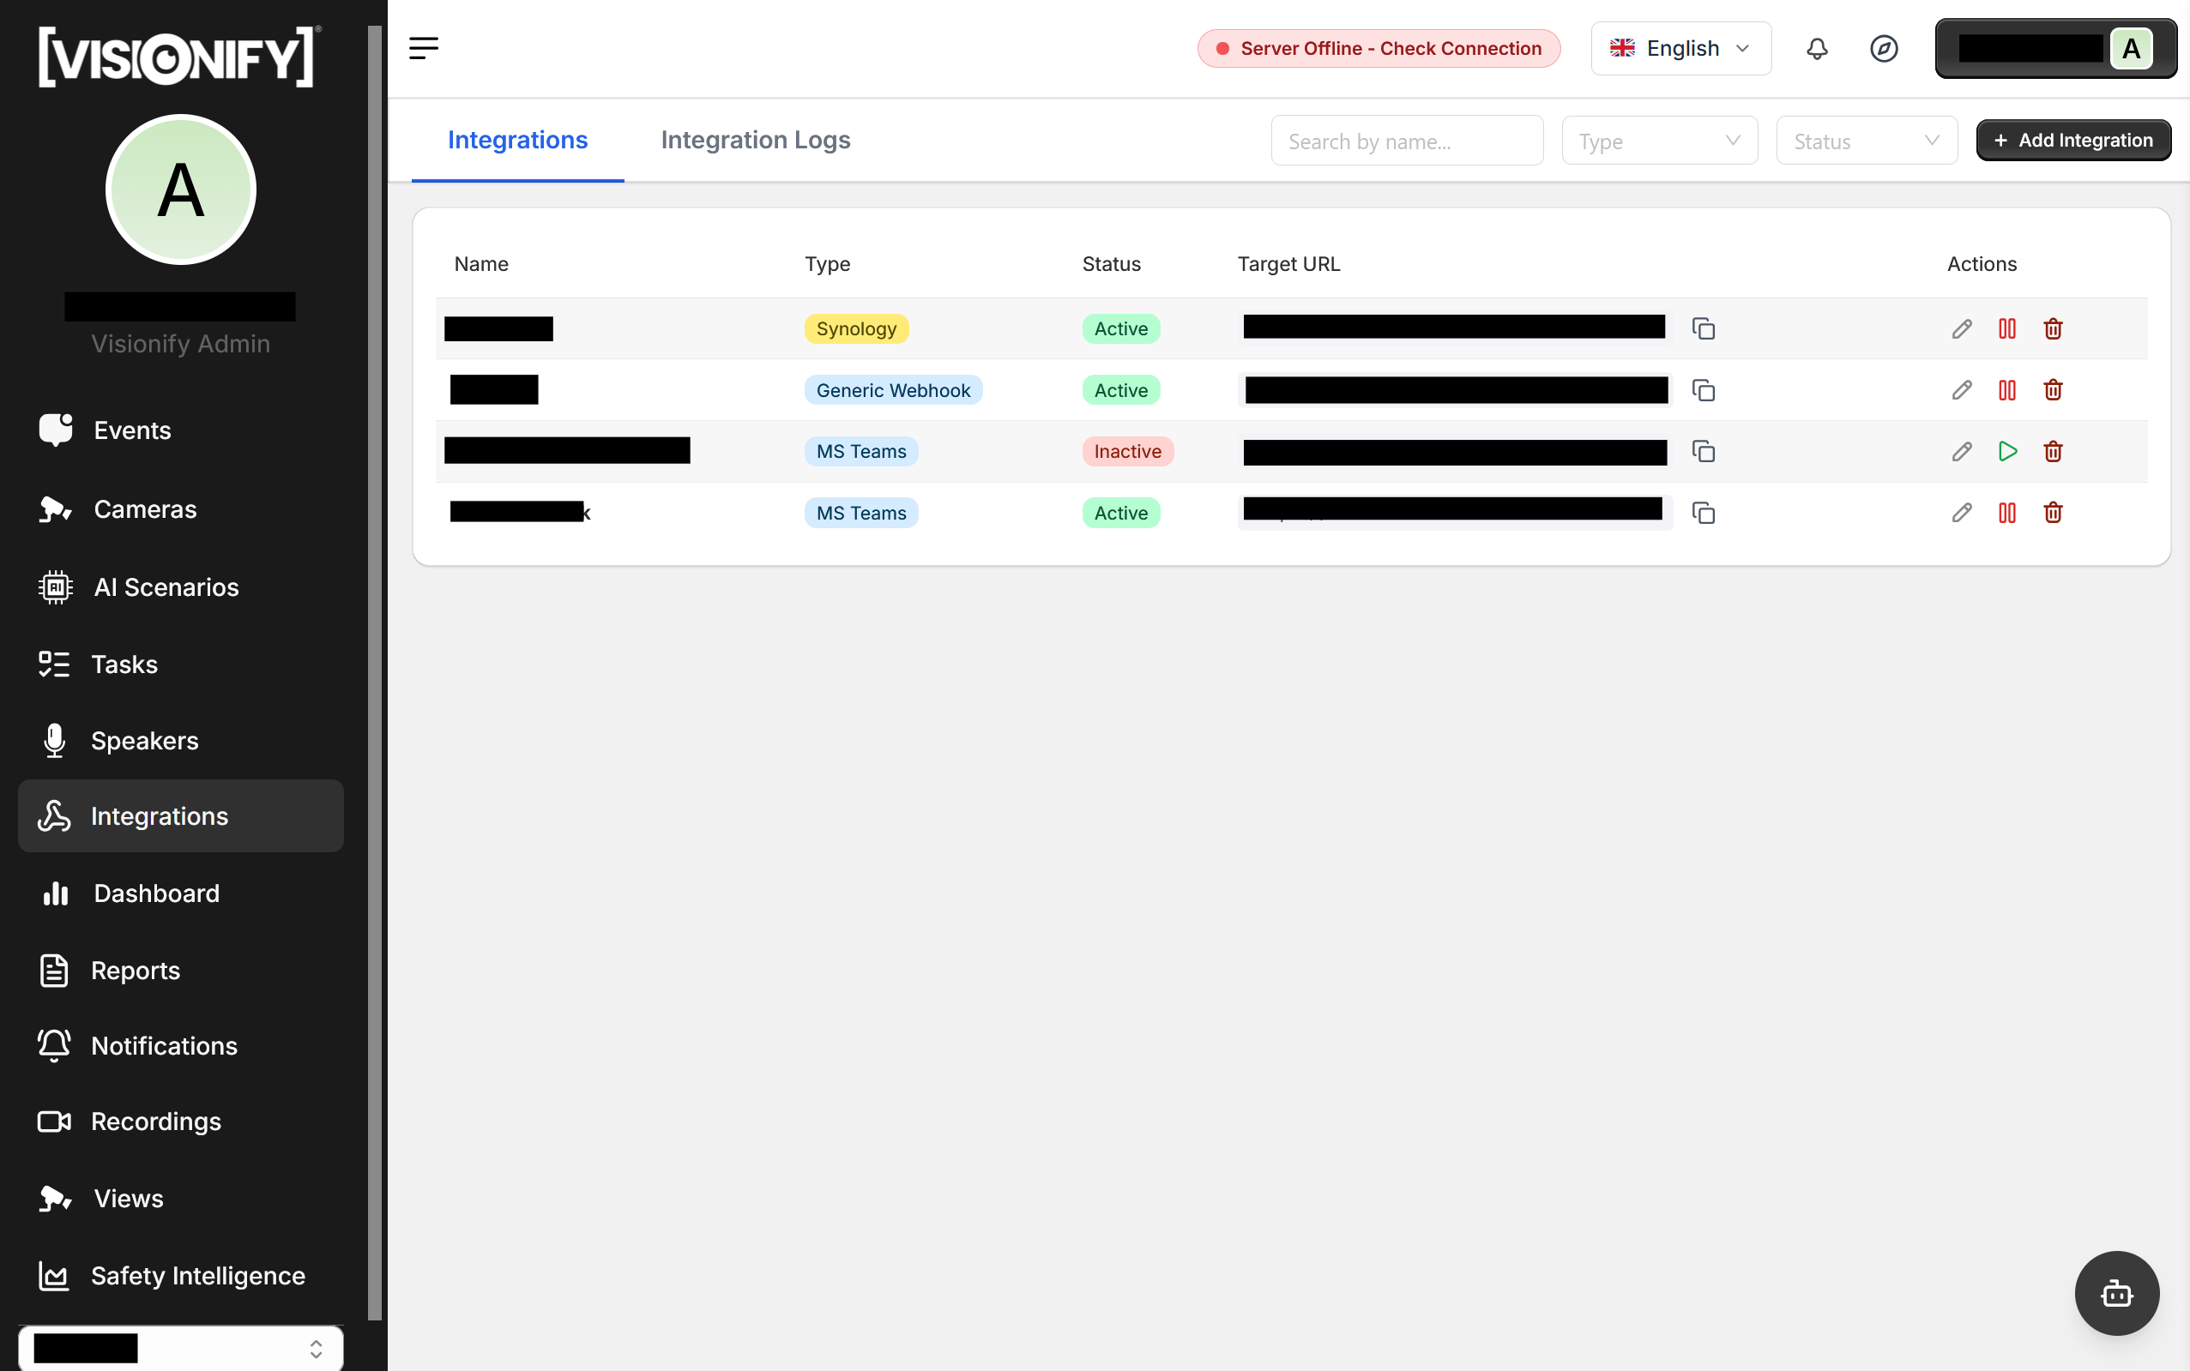This screenshot has height=1371, width=2190.
Task: Select Integrations in the sidebar
Action: (180, 816)
